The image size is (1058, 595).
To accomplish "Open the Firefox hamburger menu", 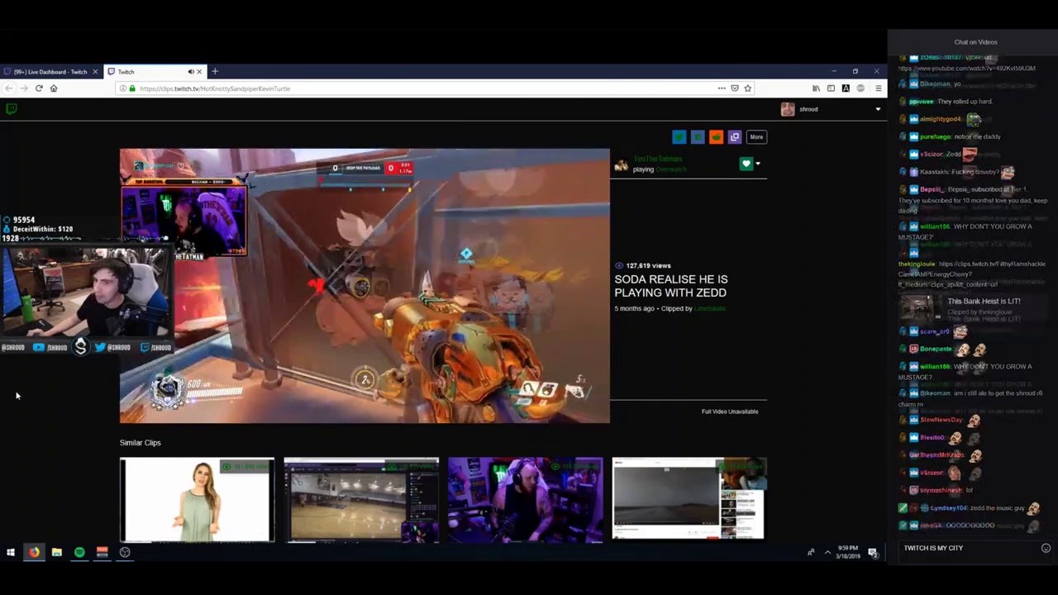I will 878,88.
